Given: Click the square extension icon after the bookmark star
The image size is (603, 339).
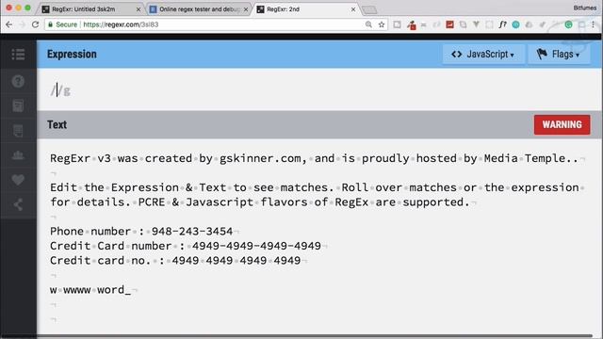Looking at the screenshot, I should click(397, 24).
